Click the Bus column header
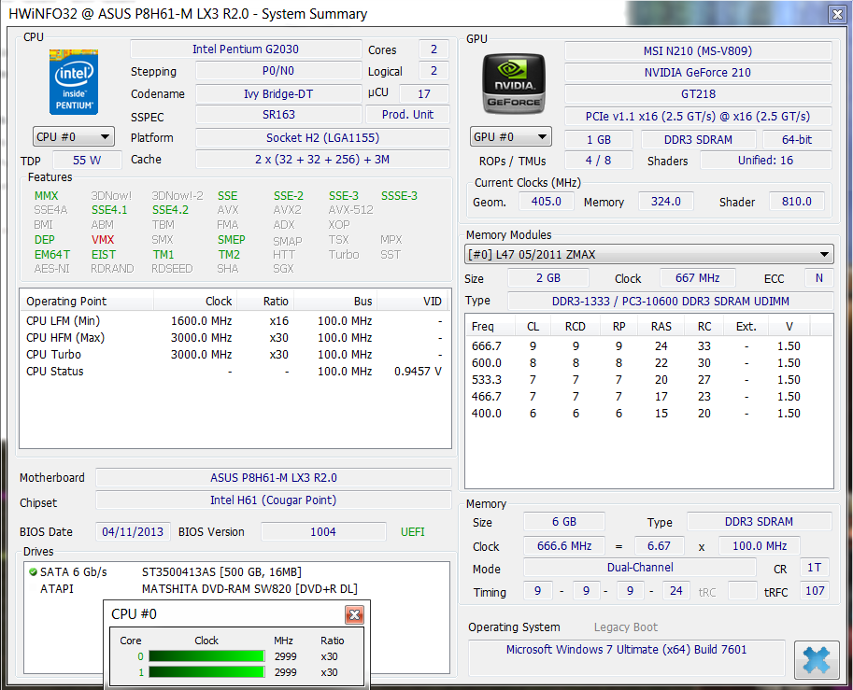 click(x=335, y=301)
